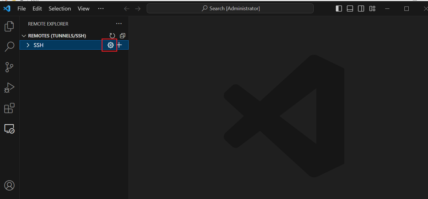Open the Extensions view
The width and height of the screenshot is (428, 199).
point(9,108)
